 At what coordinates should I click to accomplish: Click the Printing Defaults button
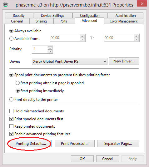click(x=31, y=144)
